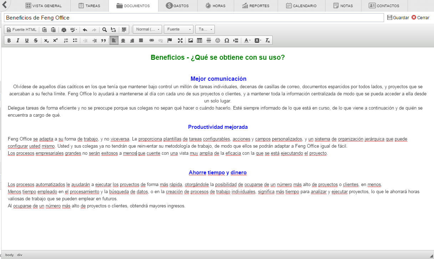434x259 pixels.
Task: Undo the last edit
Action: tap(85, 30)
